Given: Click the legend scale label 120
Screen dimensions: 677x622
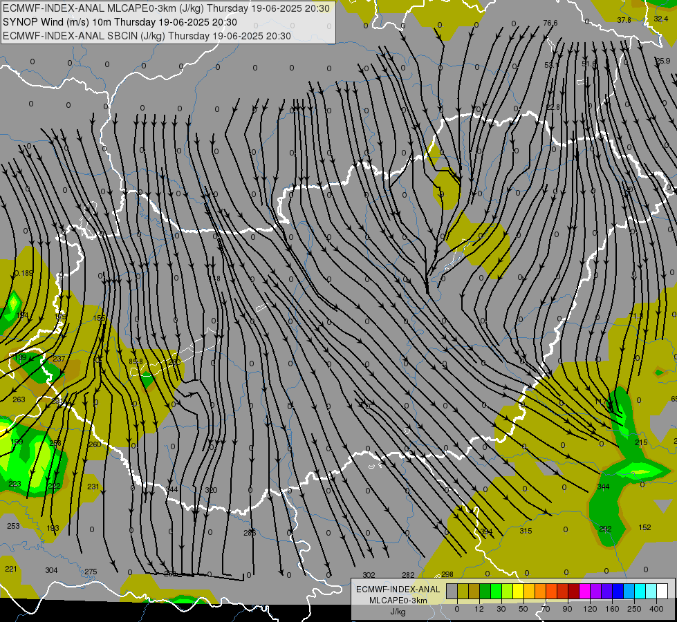Looking at the screenshot, I should pos(590,609).
